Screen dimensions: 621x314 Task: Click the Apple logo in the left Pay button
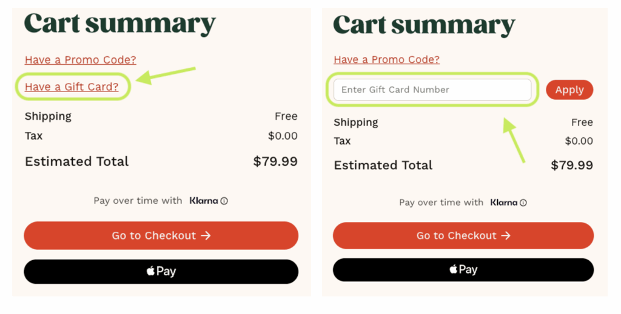(151, 271)
